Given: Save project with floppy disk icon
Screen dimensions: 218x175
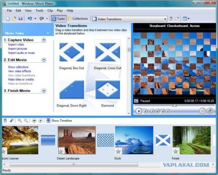Looking at the screenshot, I should [20, 19].
